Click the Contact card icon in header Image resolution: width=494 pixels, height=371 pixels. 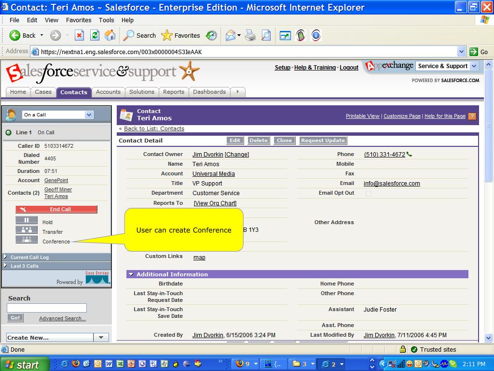pos(126,115)
